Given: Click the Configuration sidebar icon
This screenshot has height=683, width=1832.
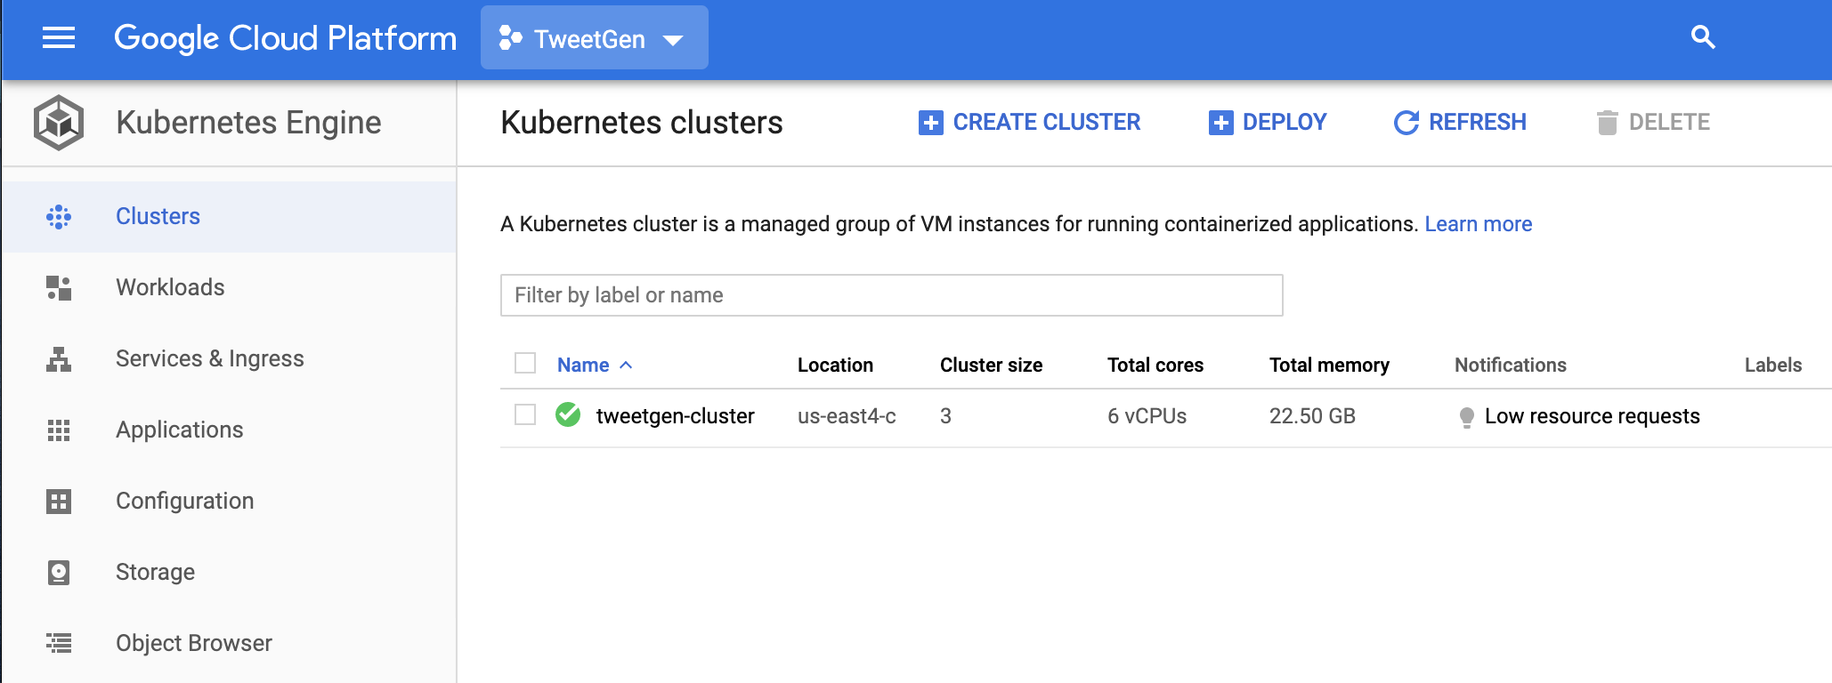Looking at the screenshot, I should coord(59,501).
